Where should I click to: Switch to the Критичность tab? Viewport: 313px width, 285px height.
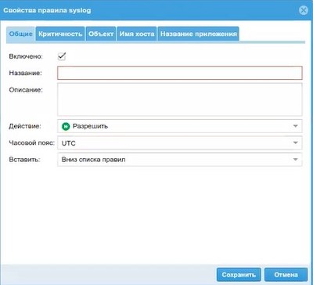click(x=60, y=34)
